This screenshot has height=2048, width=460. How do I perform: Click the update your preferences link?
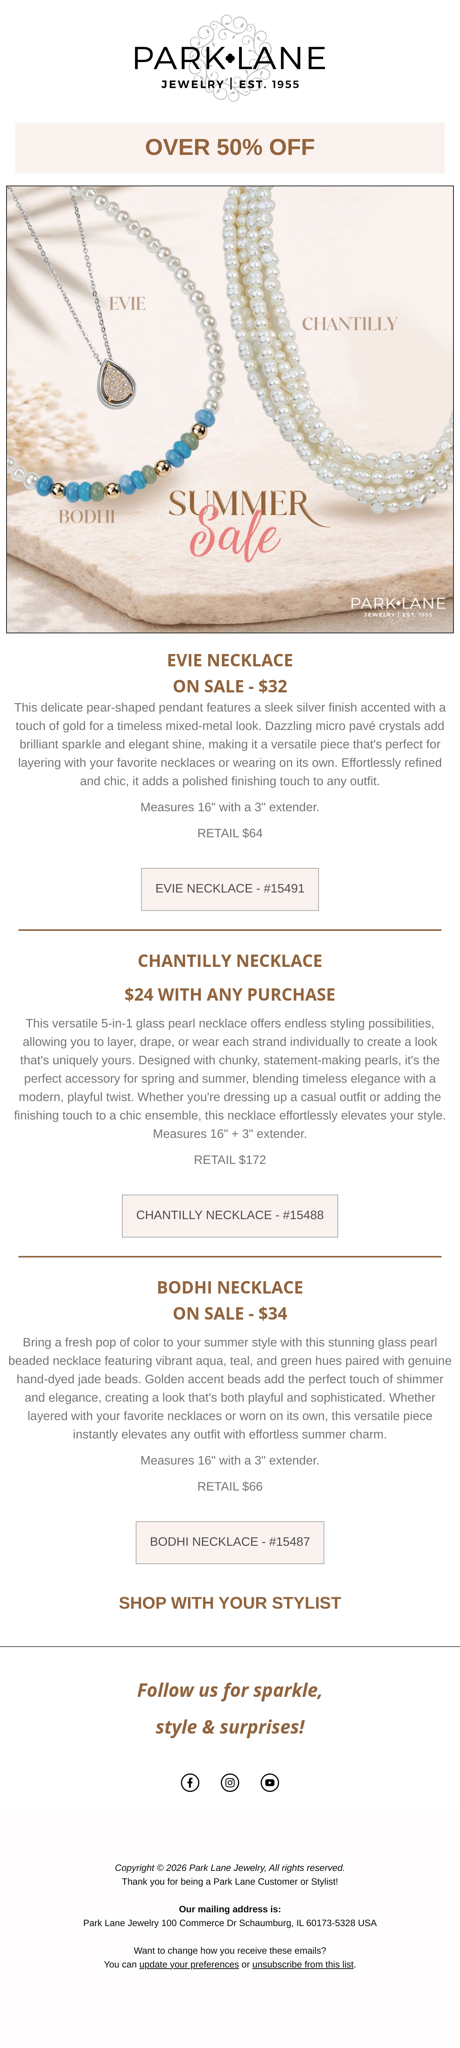189,1964
